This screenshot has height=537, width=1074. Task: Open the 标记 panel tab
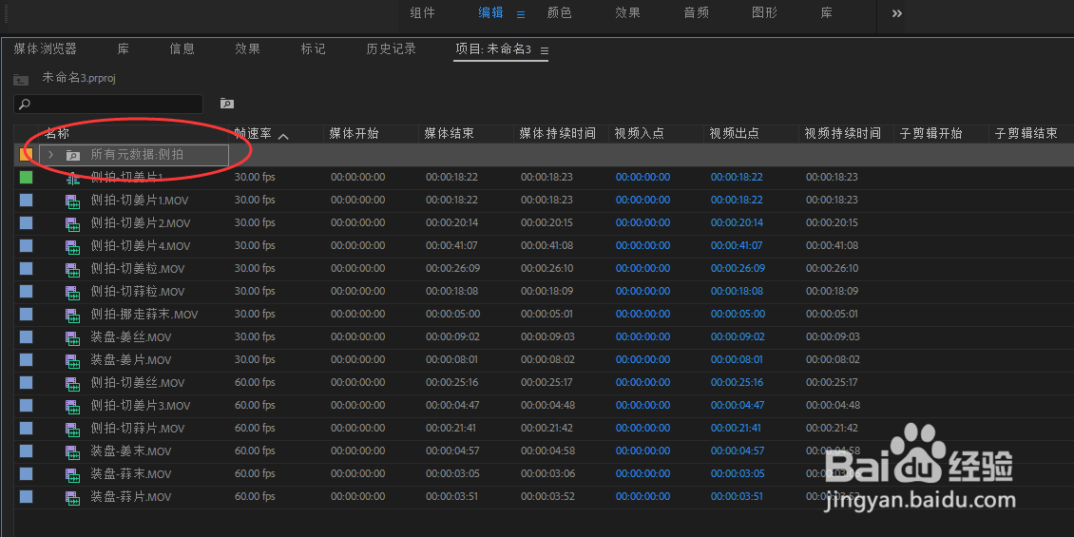pos(313,48)
